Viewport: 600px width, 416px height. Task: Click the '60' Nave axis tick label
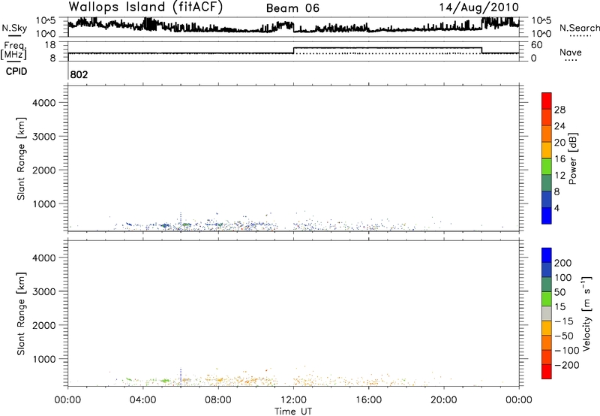[537, 45]
